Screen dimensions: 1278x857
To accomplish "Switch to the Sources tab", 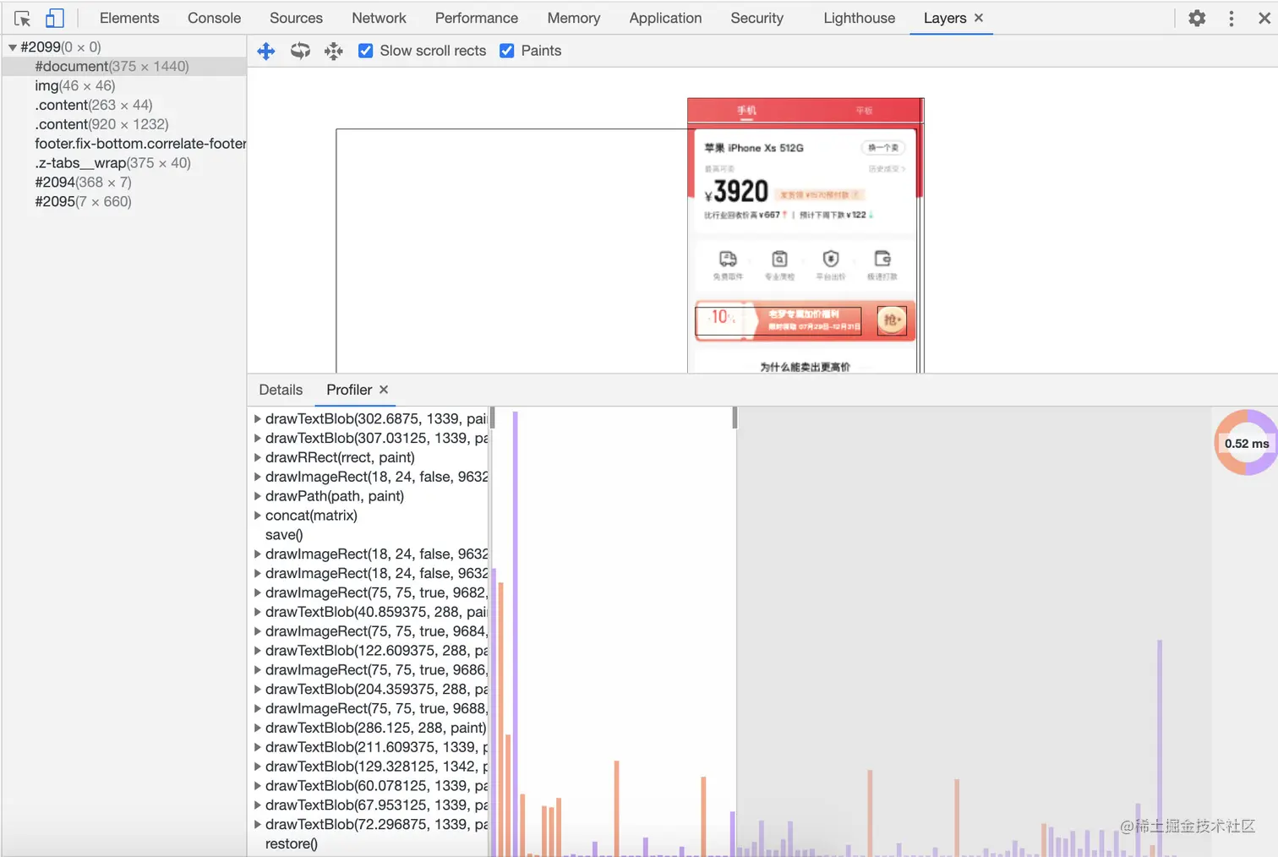I will tap(296, 18).
